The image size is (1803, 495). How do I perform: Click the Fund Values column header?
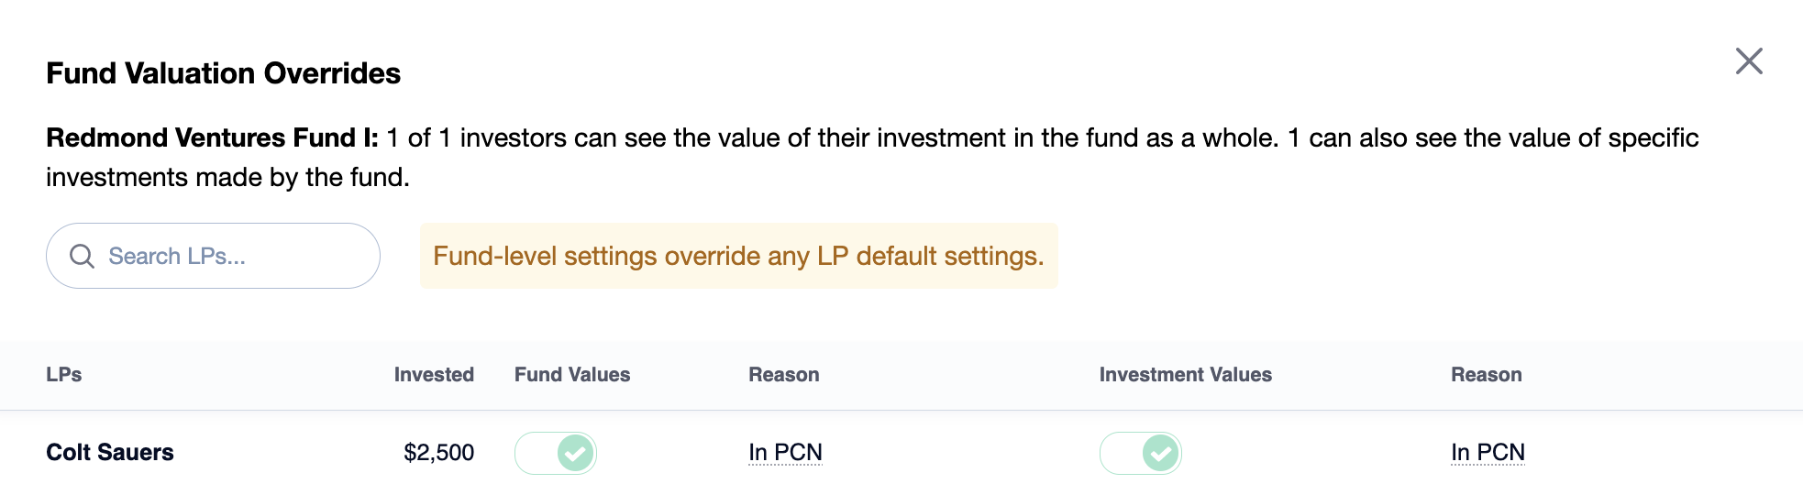572,374
